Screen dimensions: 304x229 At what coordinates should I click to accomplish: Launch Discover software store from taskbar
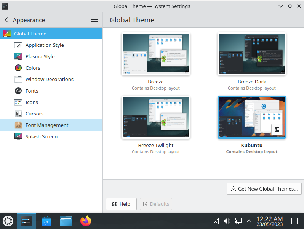(46, 221)
